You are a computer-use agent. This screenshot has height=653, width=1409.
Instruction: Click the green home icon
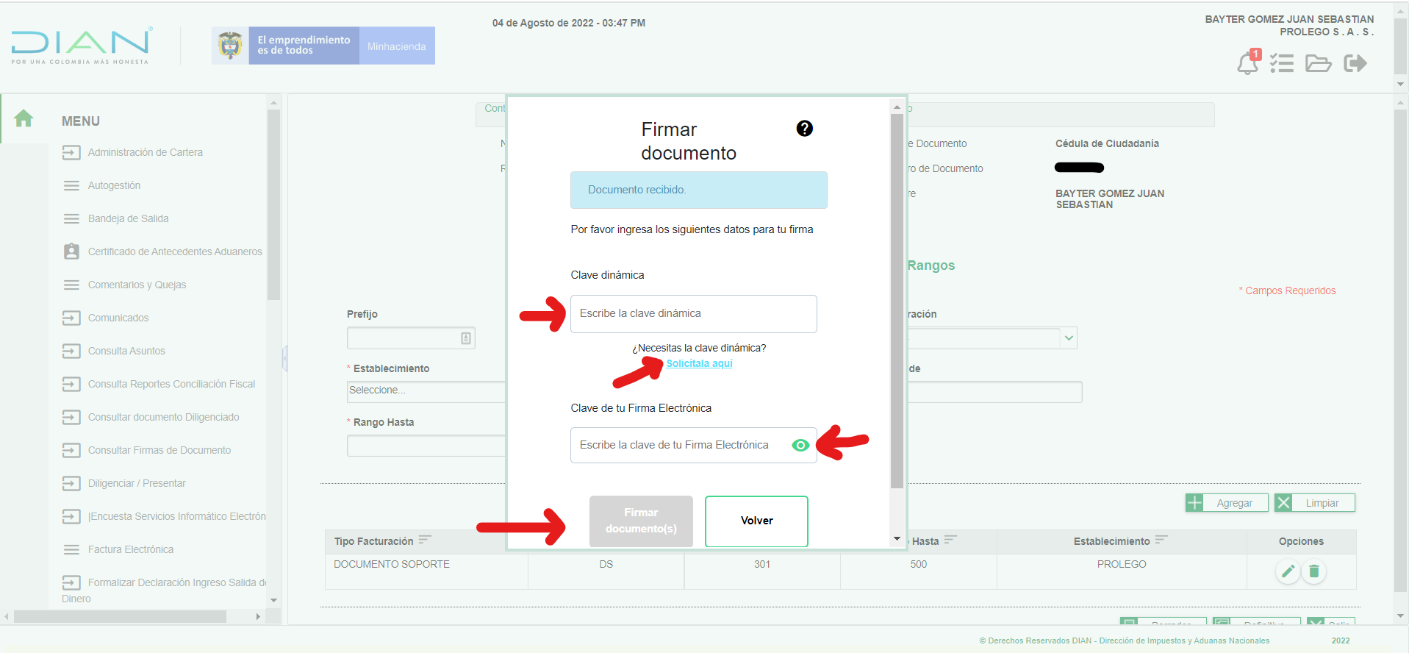coord(24,118)
